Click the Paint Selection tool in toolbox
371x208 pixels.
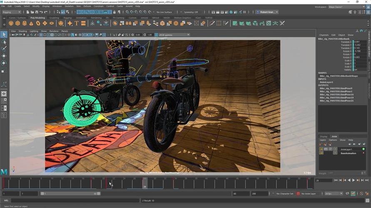pos(4,49)
